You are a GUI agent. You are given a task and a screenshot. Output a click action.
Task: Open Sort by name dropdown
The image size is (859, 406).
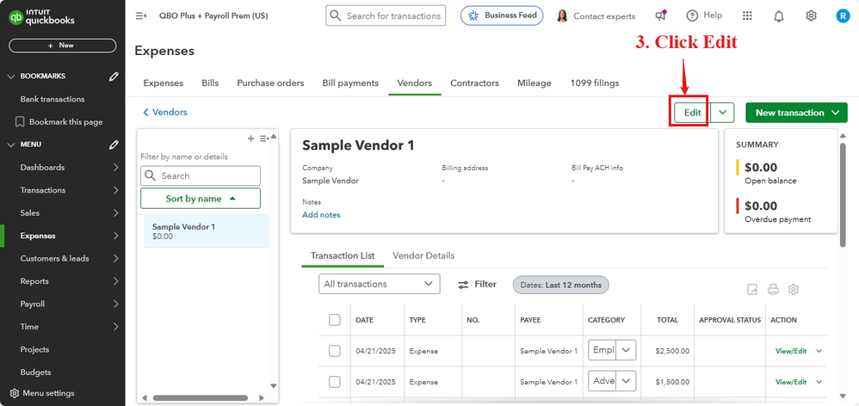pyautogui.click(x=201, y=199)
